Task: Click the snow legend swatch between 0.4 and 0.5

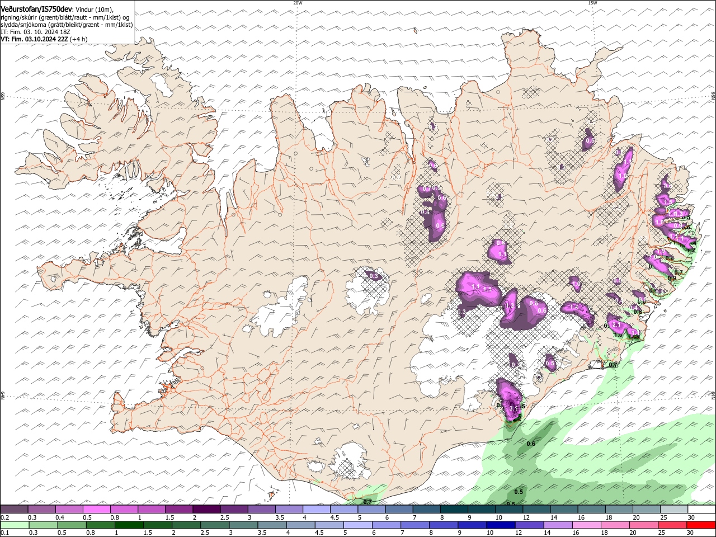Action: pos(69,509)
